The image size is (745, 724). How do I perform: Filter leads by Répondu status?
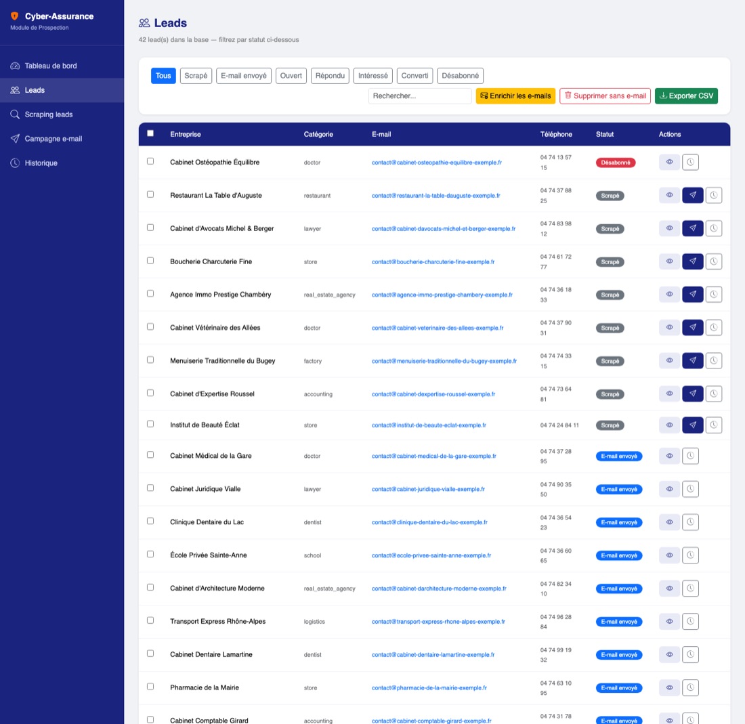pos(331,76)
